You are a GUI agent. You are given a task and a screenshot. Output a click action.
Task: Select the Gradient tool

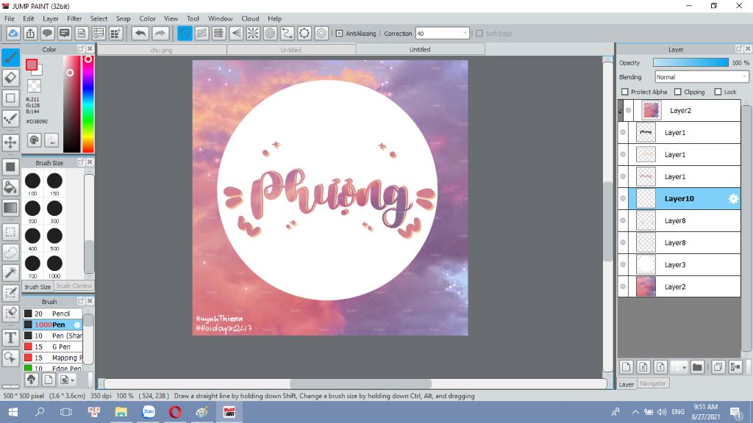(x=10, y=208)
